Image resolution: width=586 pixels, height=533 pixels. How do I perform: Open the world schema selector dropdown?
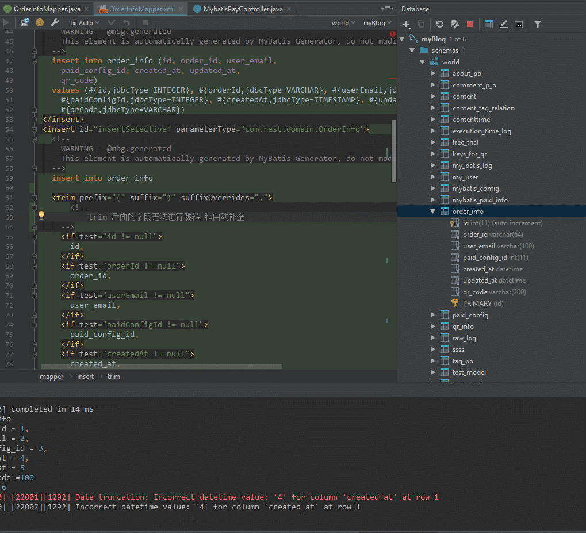tap(343, 22)
